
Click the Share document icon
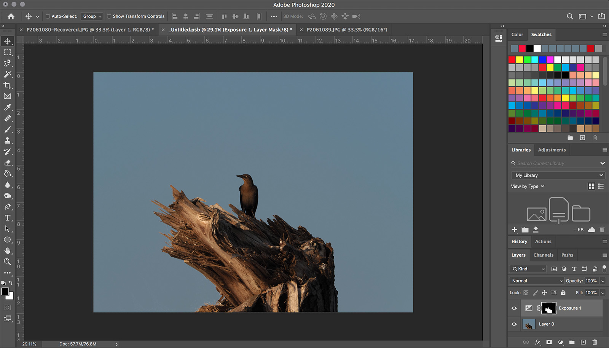pyautogui.click(x=602, y=16)
